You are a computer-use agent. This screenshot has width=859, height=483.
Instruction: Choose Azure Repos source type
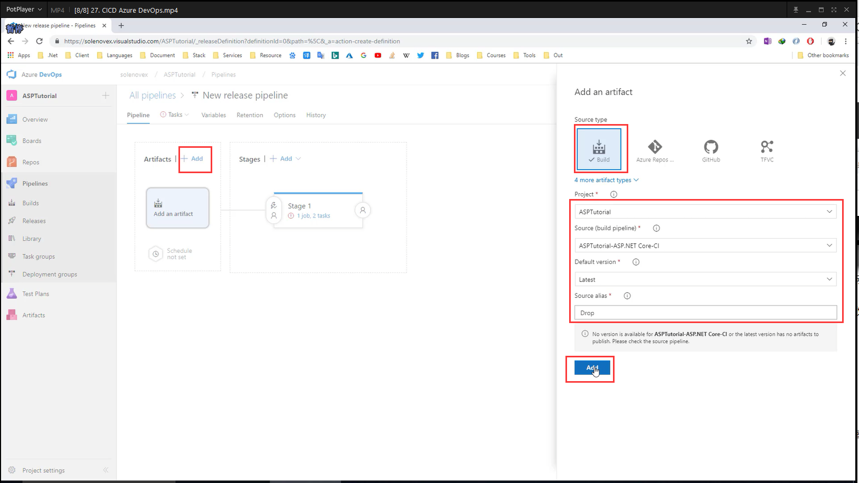click(655, 151)
